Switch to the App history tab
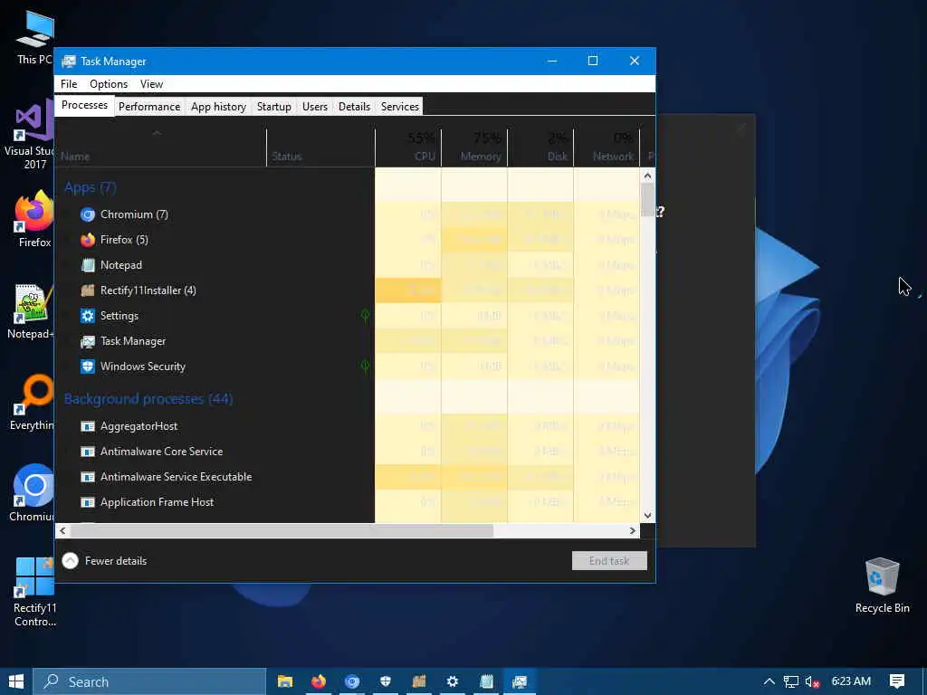This screenshot has width=927, height=695. pyautogui.click(x=218, y=107)
